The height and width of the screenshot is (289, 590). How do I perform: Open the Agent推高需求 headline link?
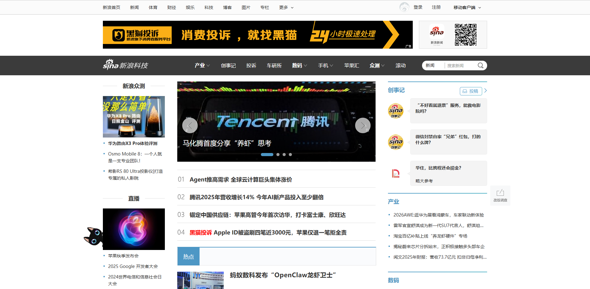click(241, 180)
